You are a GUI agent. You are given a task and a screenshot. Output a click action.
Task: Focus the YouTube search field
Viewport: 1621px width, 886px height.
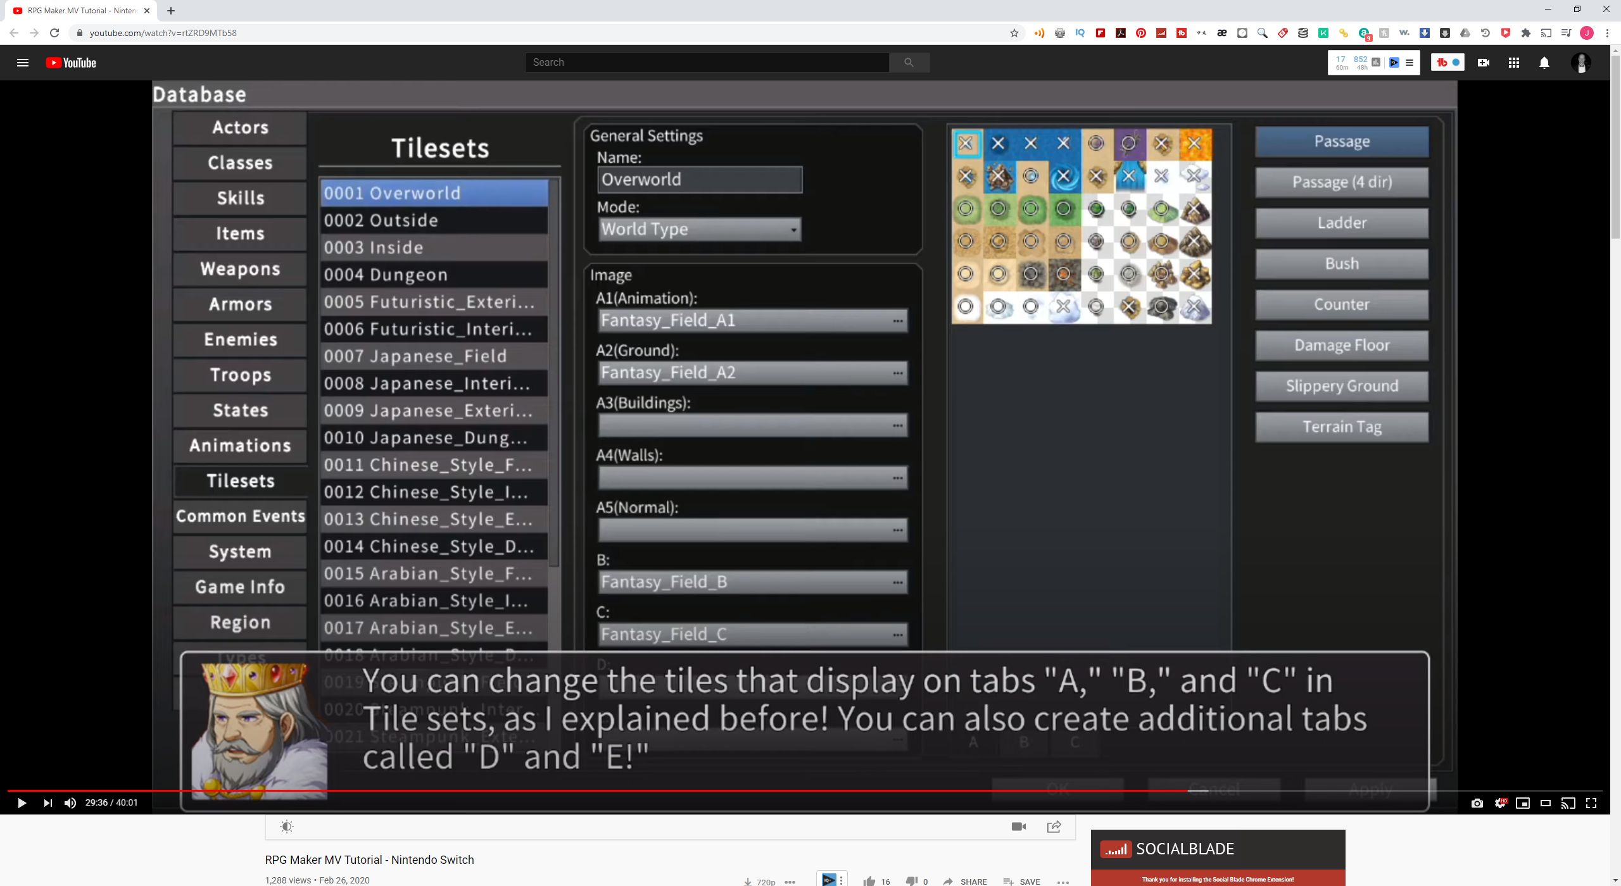pyautogui.click(x=707, y=62)
